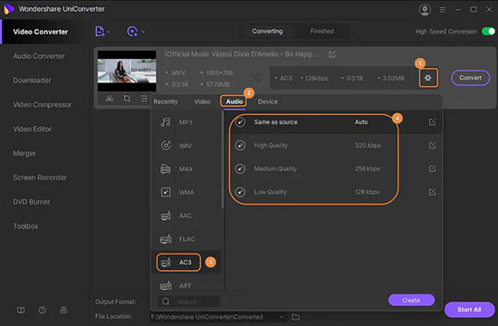This screenshot has width=498, height=326.
Task: Select the Device tab
Action: pyautogui.click(x=268, y=101)
